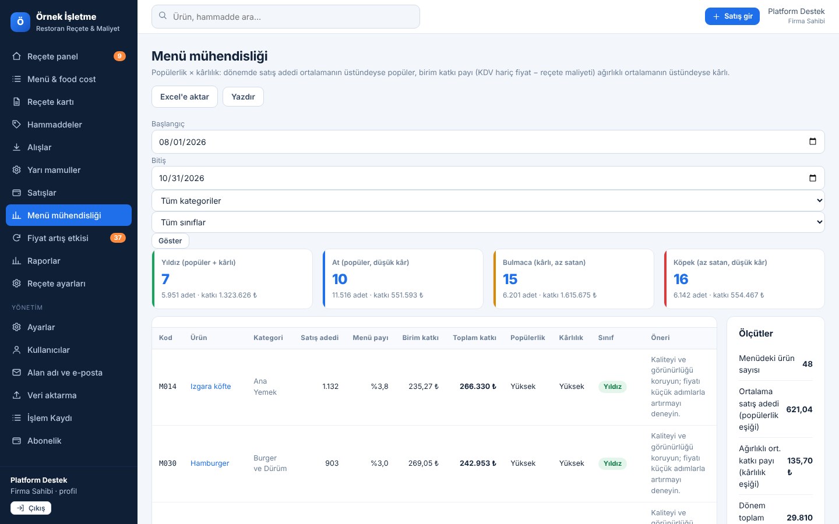This screenshot has width=839, height=524.
Task: Click the Raporlar chart icon
Action: coord(16,261)
